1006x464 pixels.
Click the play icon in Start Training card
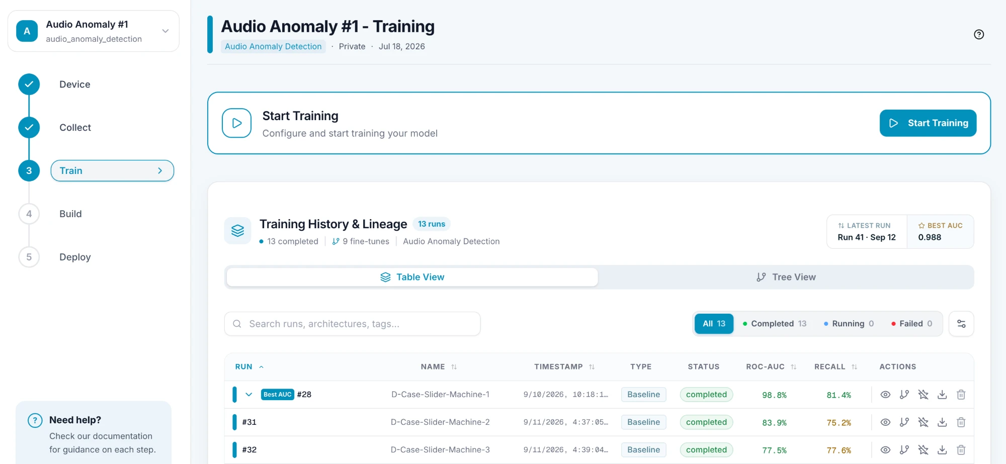(x=237, y=123)
